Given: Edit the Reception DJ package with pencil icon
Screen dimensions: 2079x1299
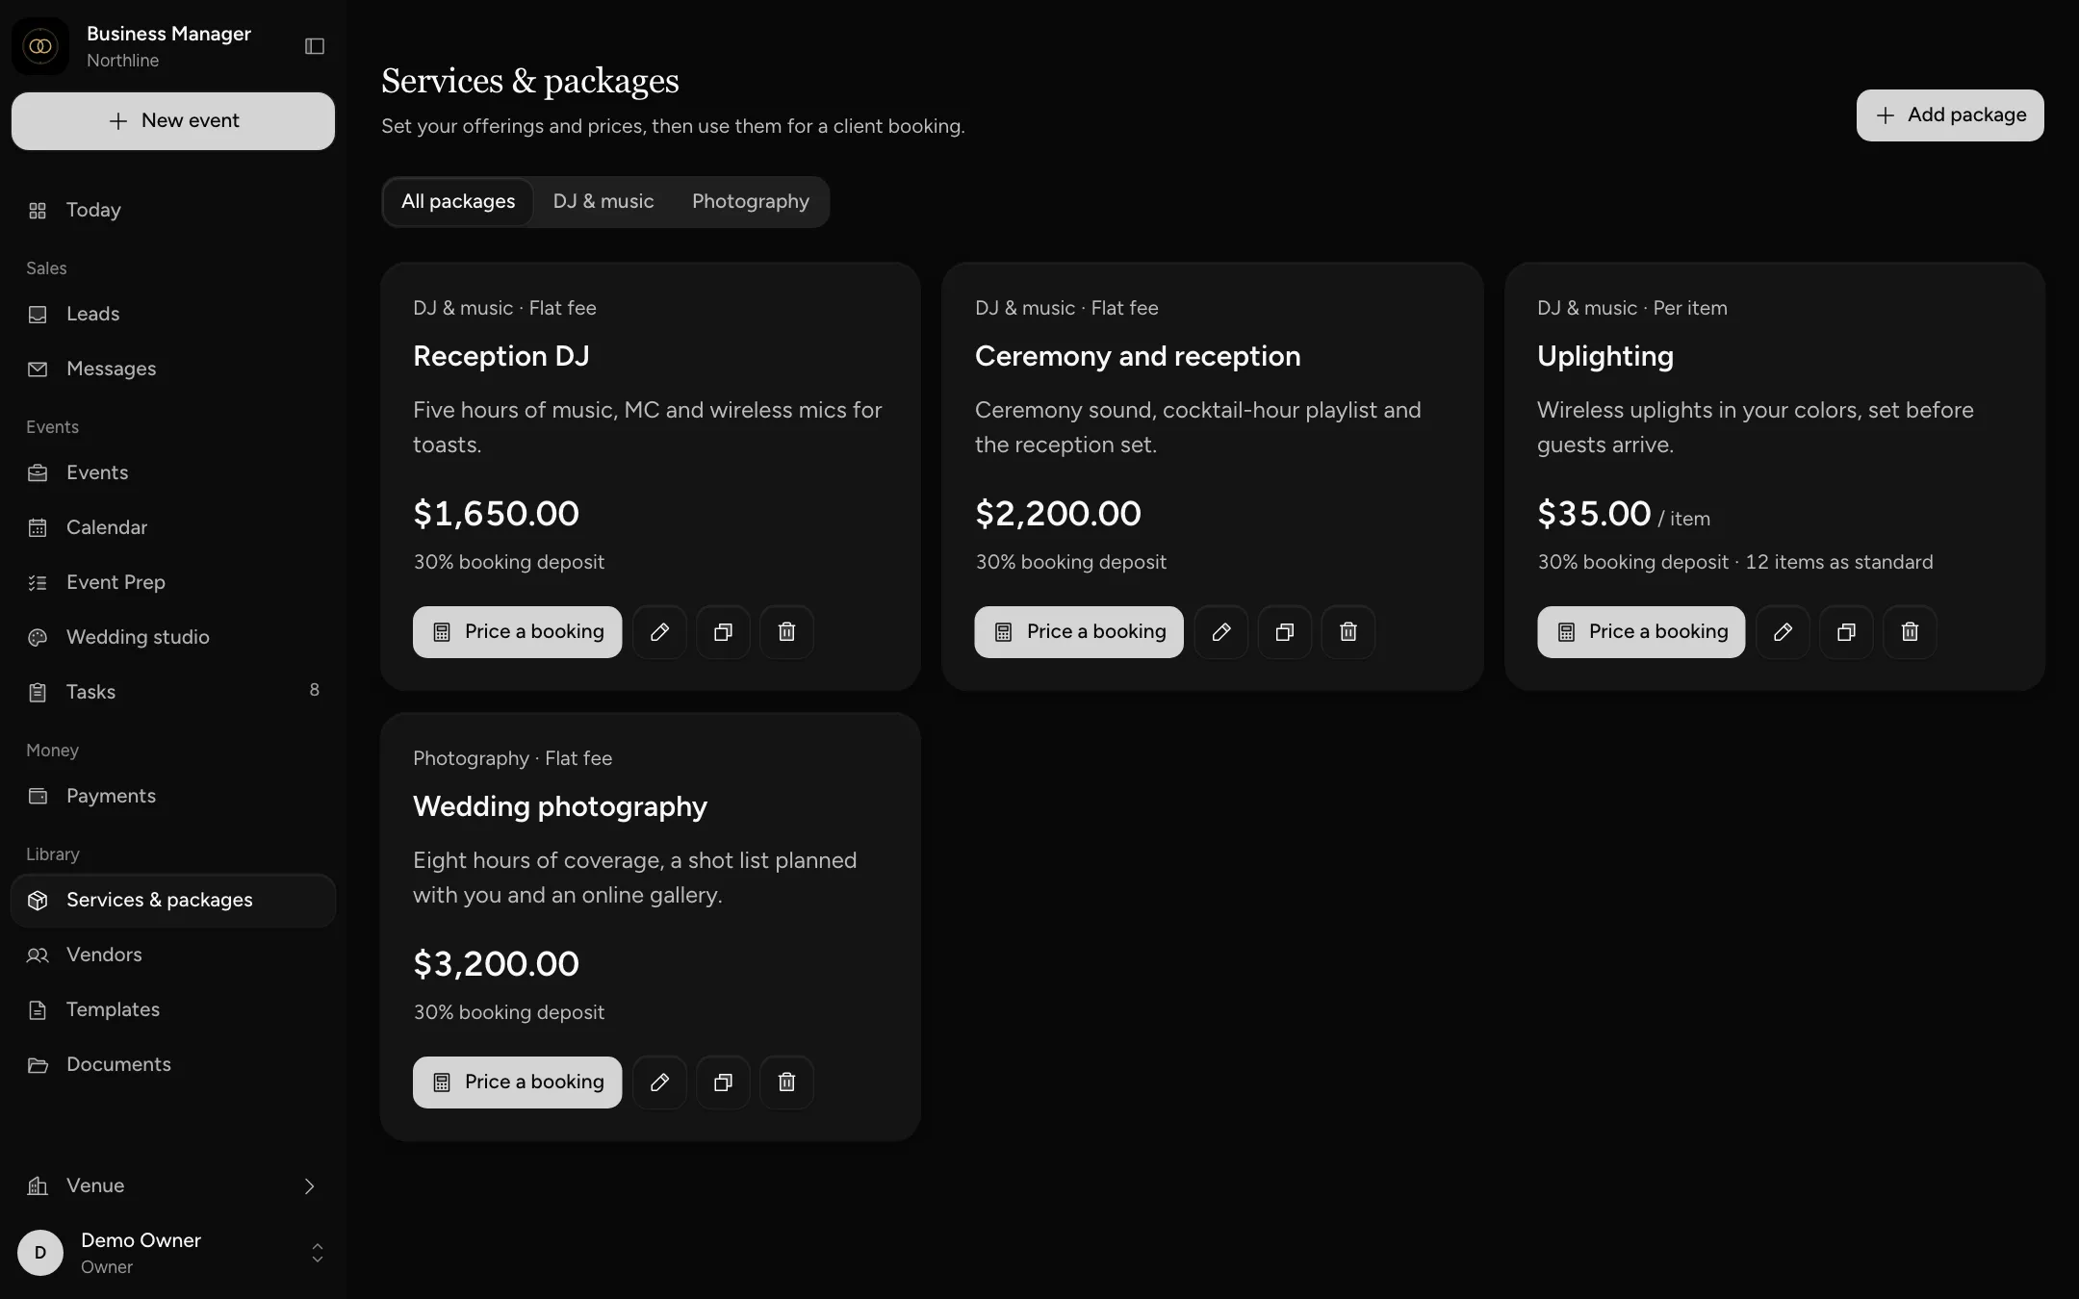Looking at the screenshot, I should (x=659, y=632).
